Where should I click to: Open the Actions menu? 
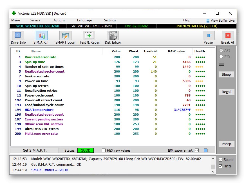coord(59,20)
